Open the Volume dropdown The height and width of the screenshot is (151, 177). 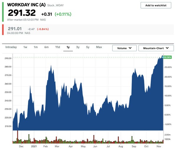click(x=124, y=48)
